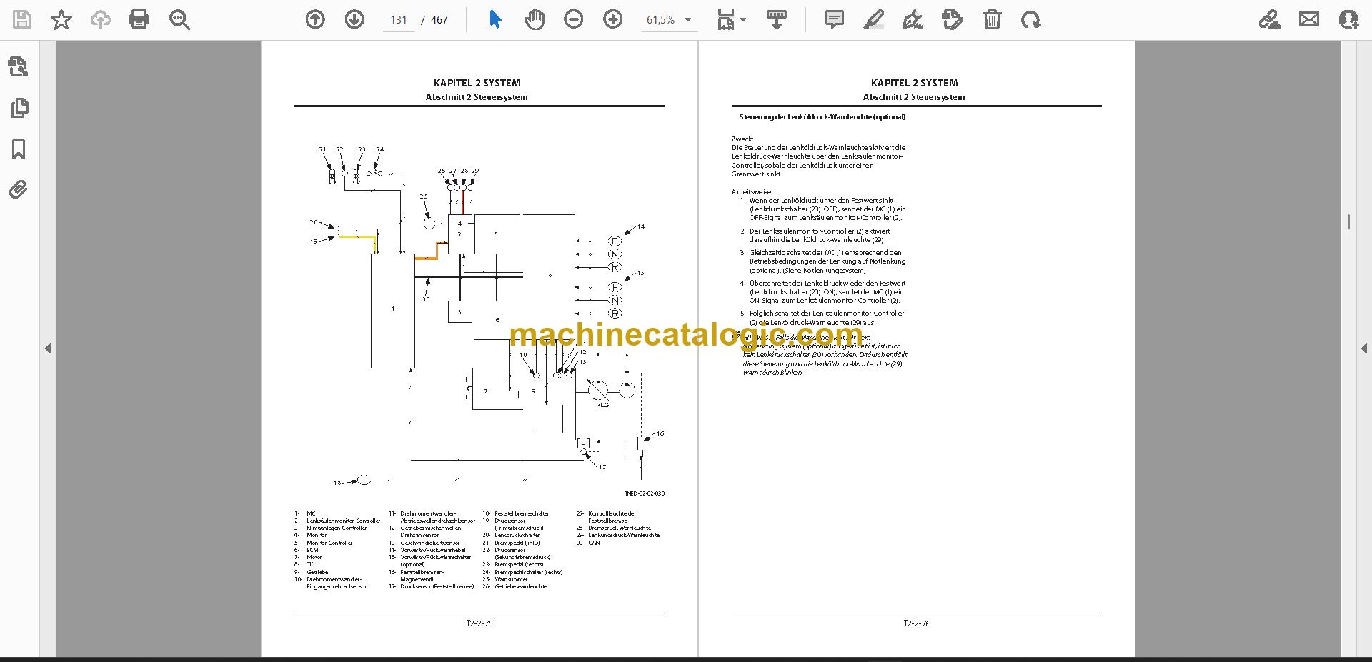
Task: Open the page thumbnails panel
Action: [x=19, y=108]
